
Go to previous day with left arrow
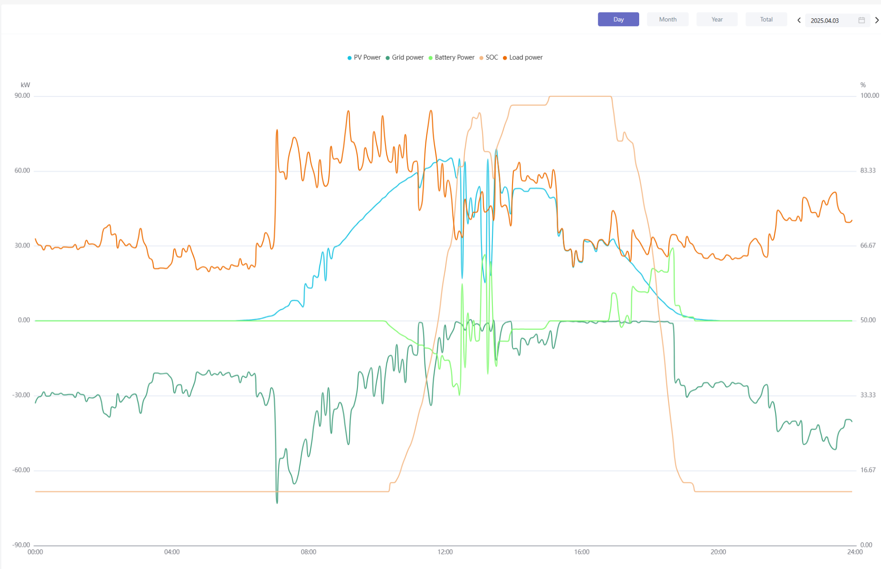click(x=799, y=20)
